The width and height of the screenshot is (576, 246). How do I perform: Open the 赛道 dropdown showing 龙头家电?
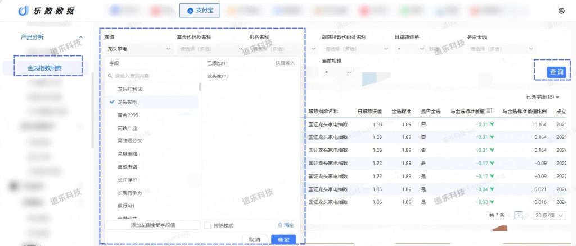(x=138, y=49)
